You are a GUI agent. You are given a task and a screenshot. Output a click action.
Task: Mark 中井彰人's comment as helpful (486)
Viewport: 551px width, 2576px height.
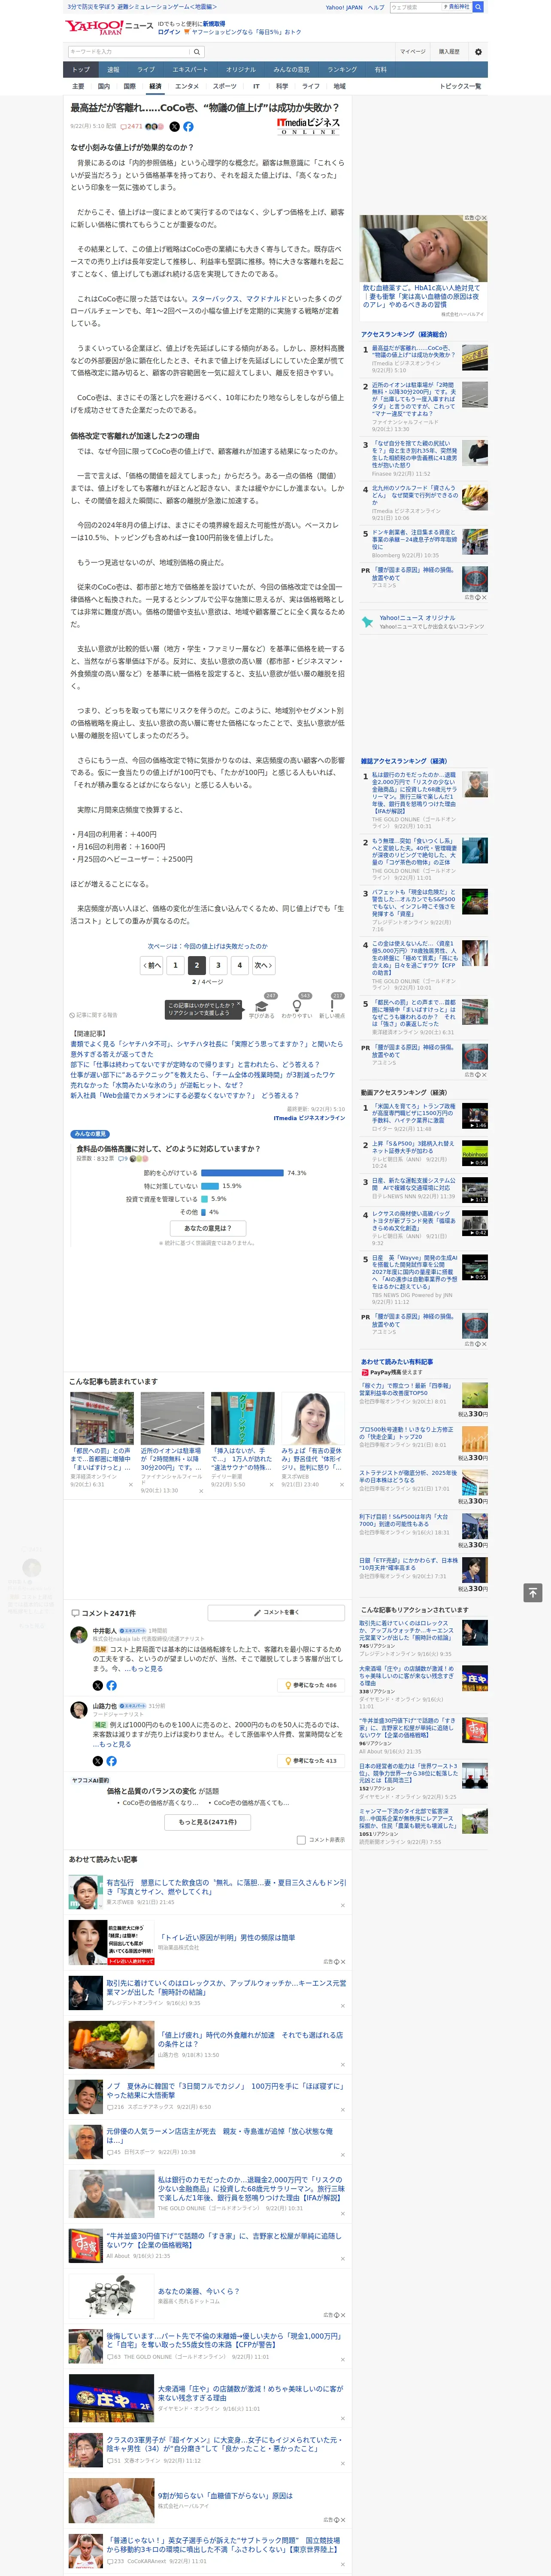click(x=311, y=1685)
